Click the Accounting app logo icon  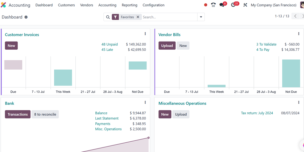pyautogui.click(x=3, y=5)
